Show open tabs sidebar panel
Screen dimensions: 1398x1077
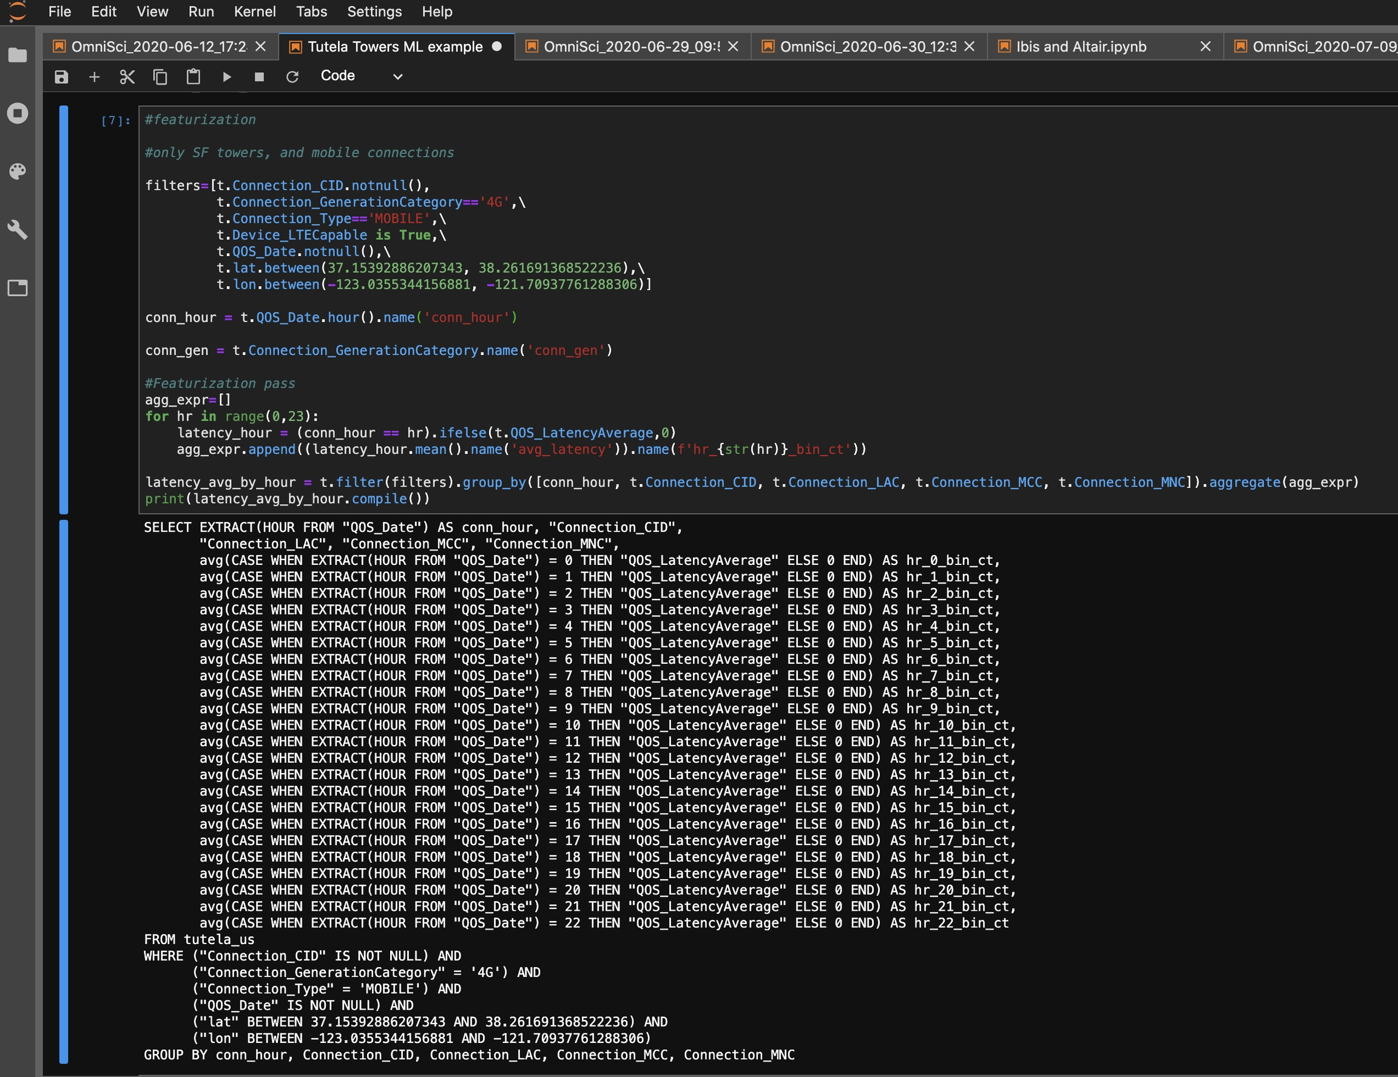point(17,288)
